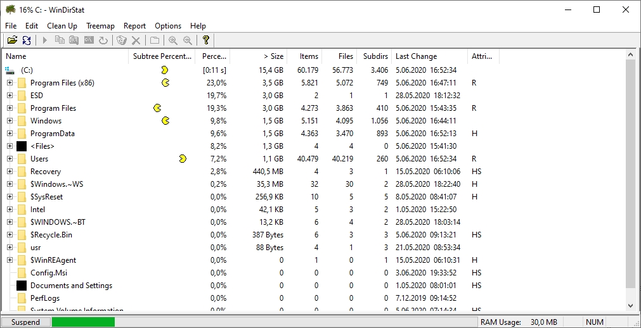
Task: Click the WinDirStat tree icon in title bar
Action: point(11,9)
